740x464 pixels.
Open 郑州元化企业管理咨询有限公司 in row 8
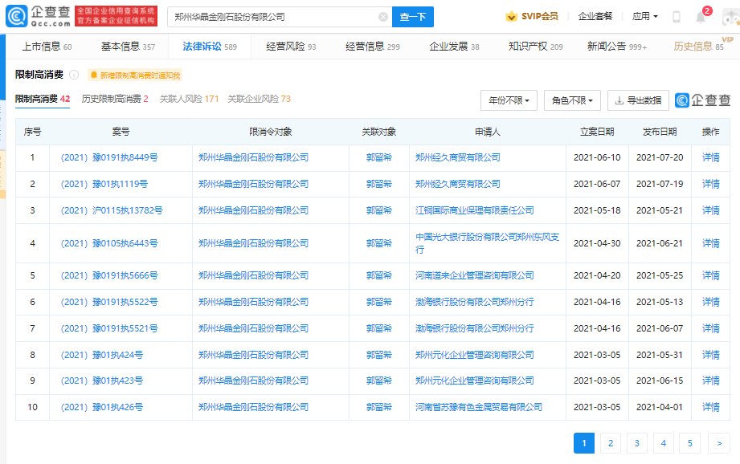click(x=474, y=355)
